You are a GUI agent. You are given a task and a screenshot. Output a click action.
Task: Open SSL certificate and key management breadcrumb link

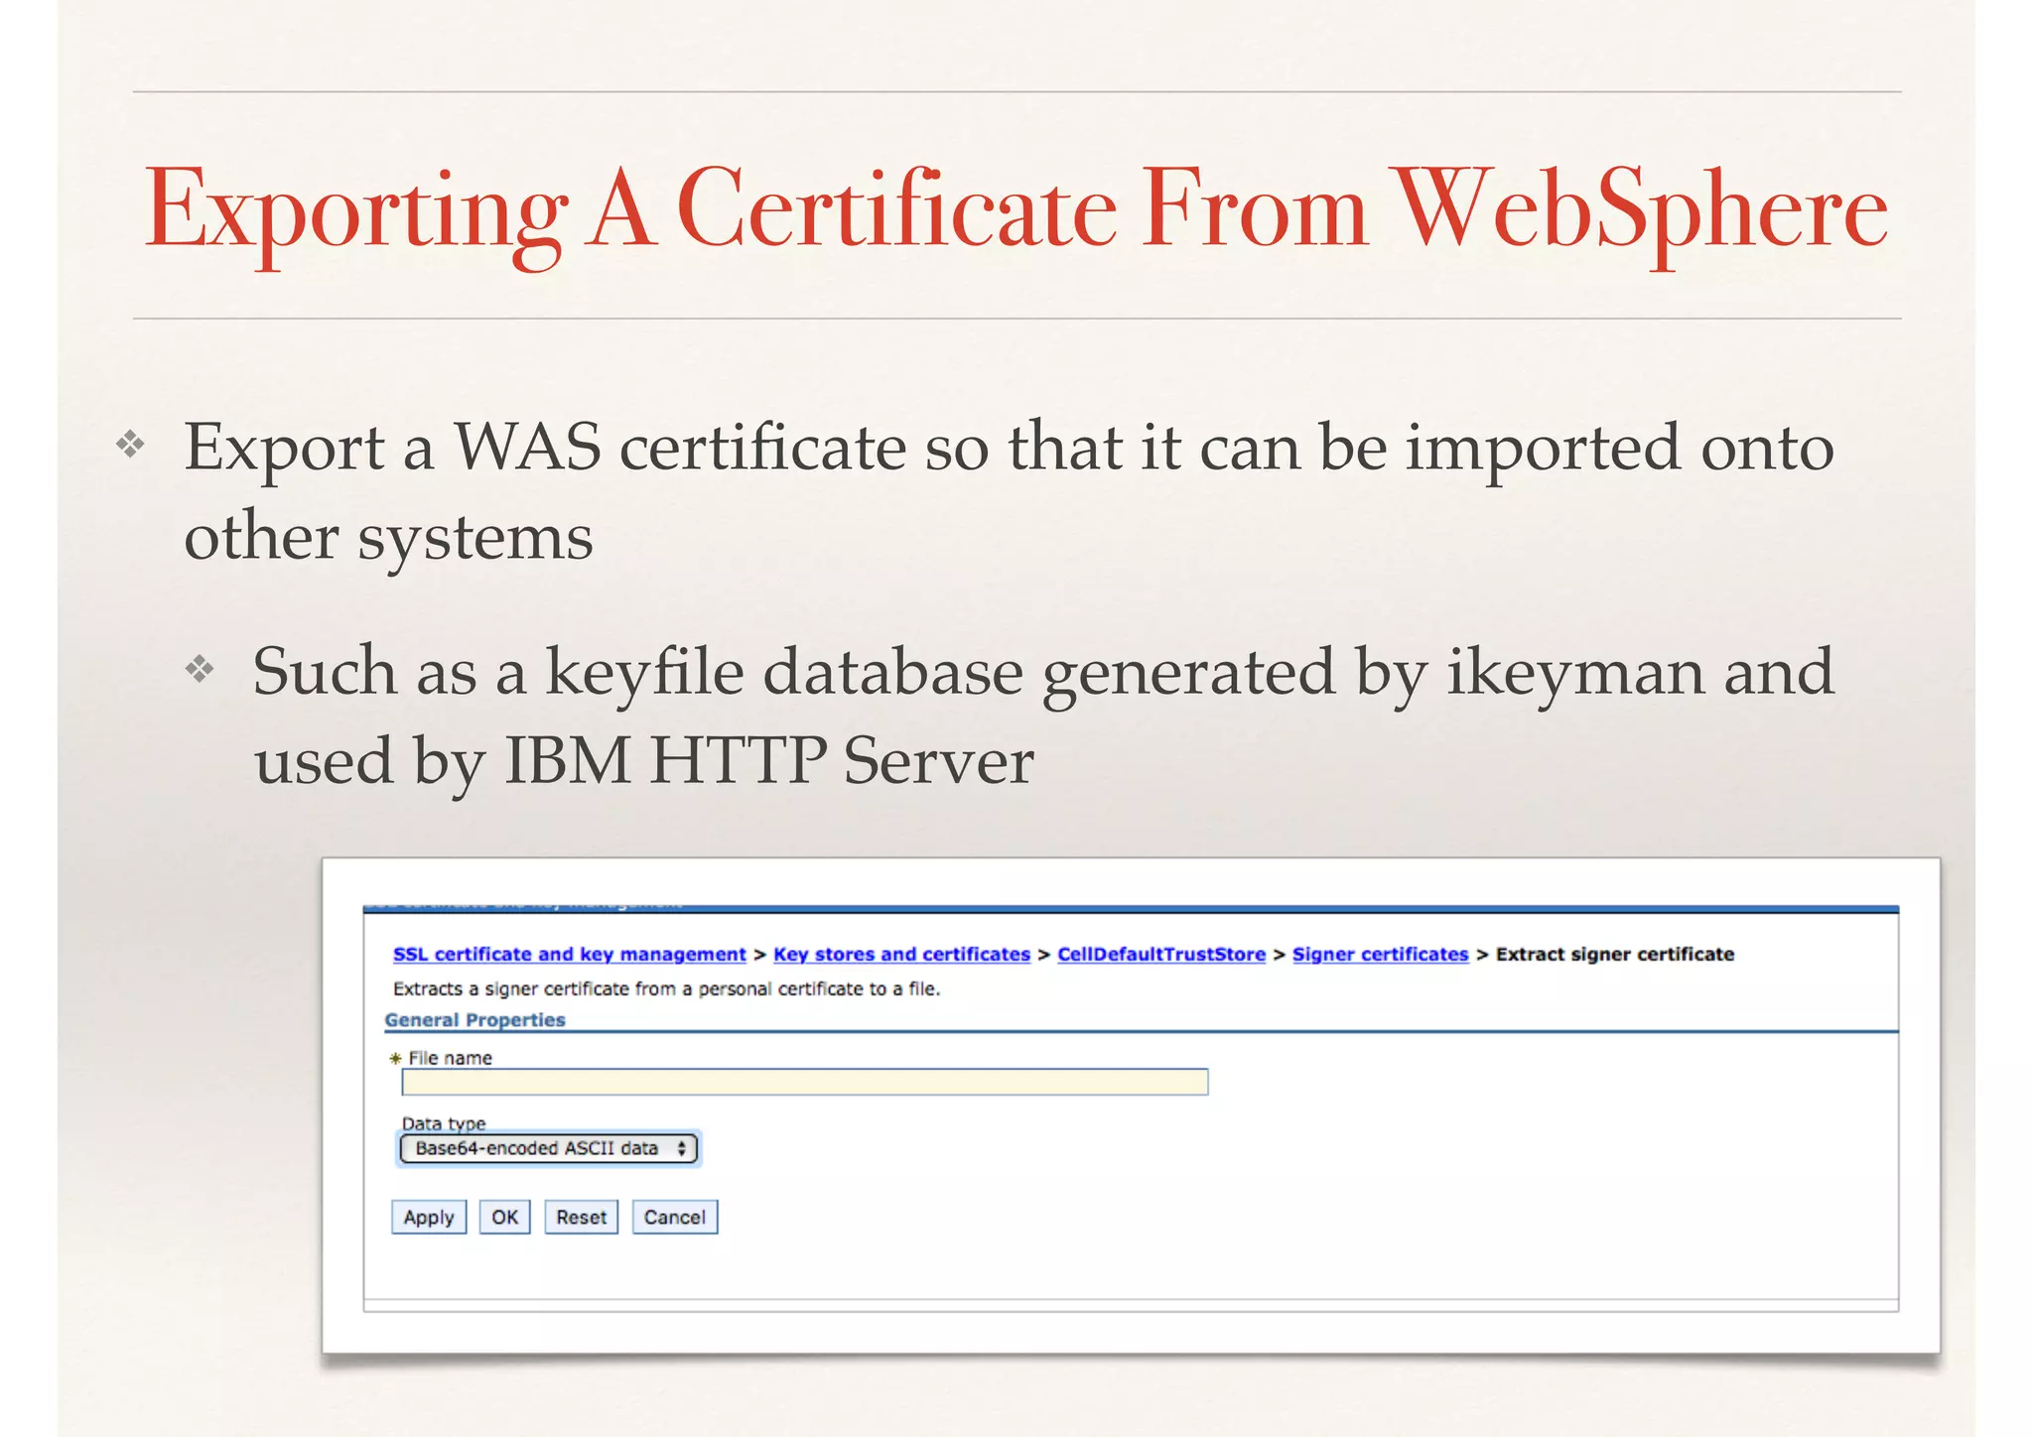coord(569,954)
